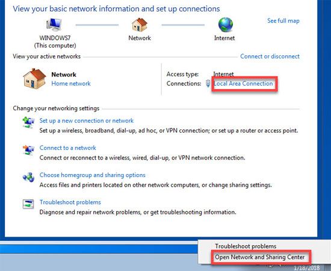331x271 pixels.
Task: Click the Home network house icon
Action: [34, 78]
